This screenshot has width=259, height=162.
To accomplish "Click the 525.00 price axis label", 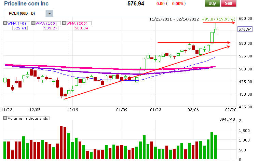I will [245, 56].
